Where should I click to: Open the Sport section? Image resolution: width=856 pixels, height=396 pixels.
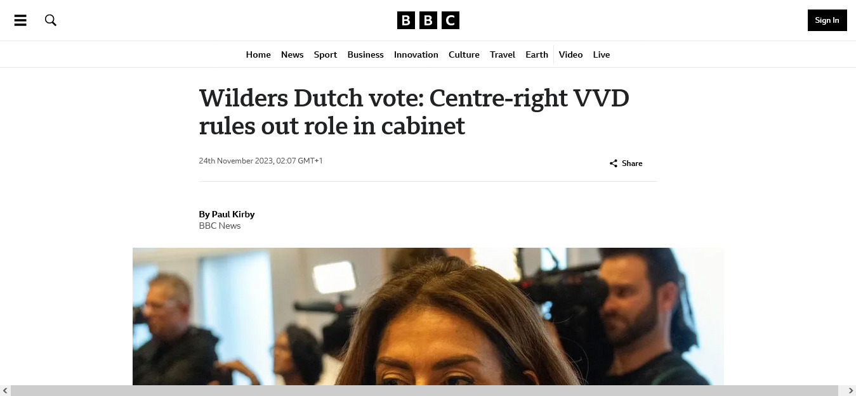pyautogui.click(x=326, y=54)
